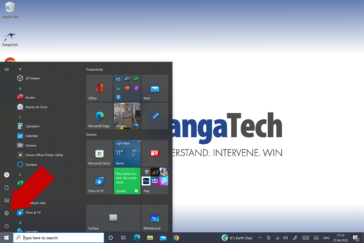Image resolution: width=364 pixels, height=243 pixels.
Task: Open the red News tile
Action: click(155, 153)
